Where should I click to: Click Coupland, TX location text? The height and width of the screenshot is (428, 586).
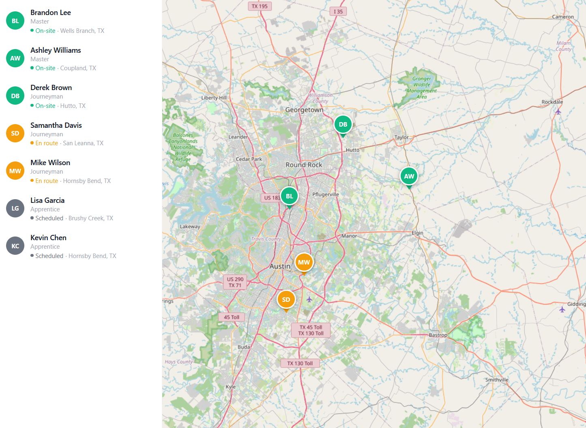[78, 68]
